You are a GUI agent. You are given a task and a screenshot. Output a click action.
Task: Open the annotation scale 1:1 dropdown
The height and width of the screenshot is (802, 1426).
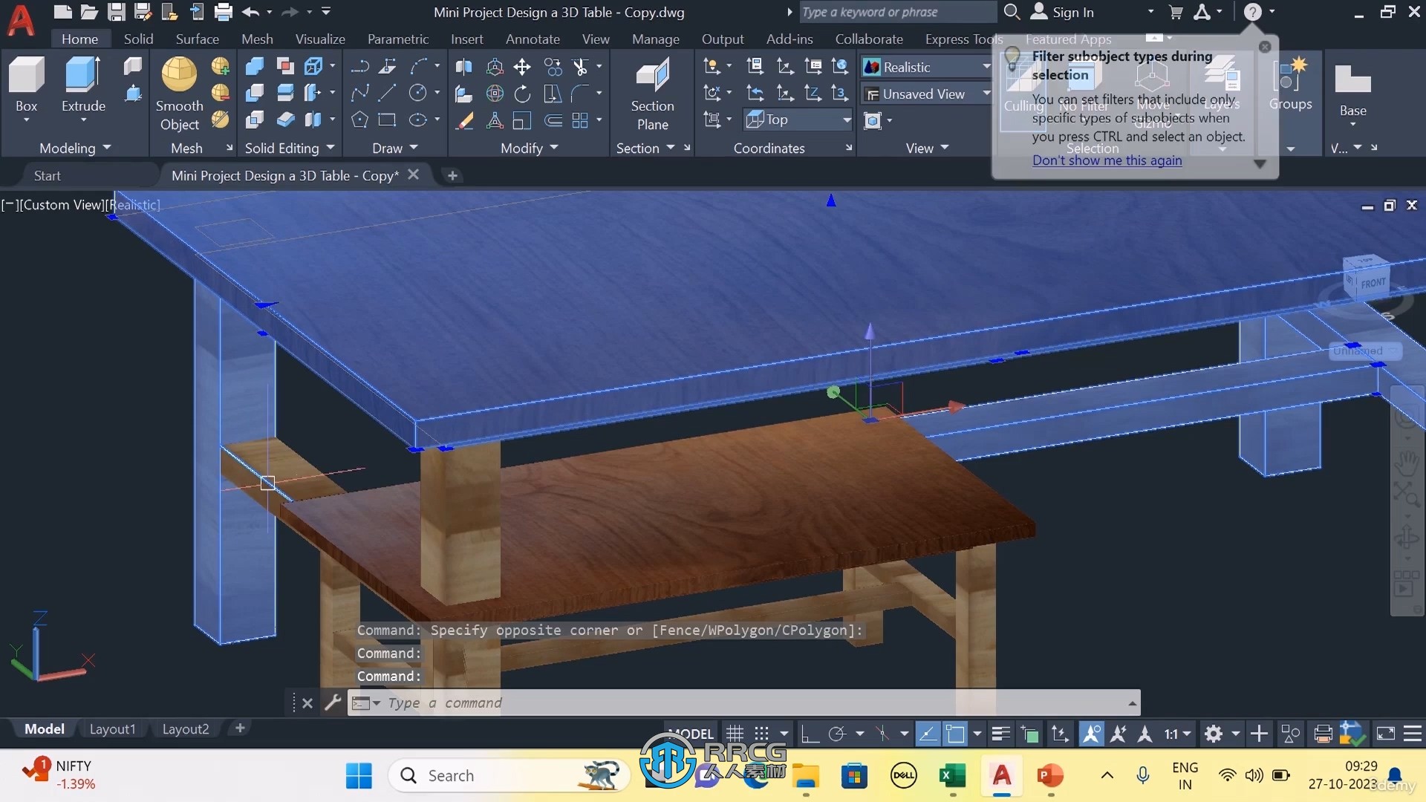pyautogui.click(x=1177, y=734)
